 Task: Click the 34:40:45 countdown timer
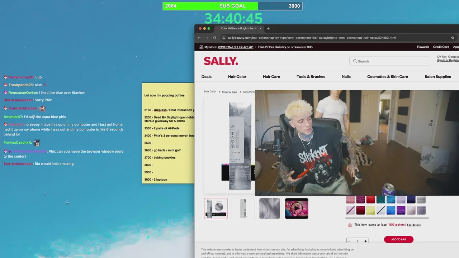point(233,18)
